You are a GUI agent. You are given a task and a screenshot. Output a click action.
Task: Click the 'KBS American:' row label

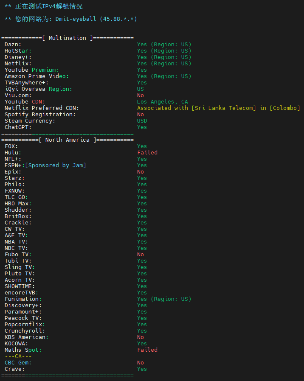pyautogui.click(x=26, y=337)
